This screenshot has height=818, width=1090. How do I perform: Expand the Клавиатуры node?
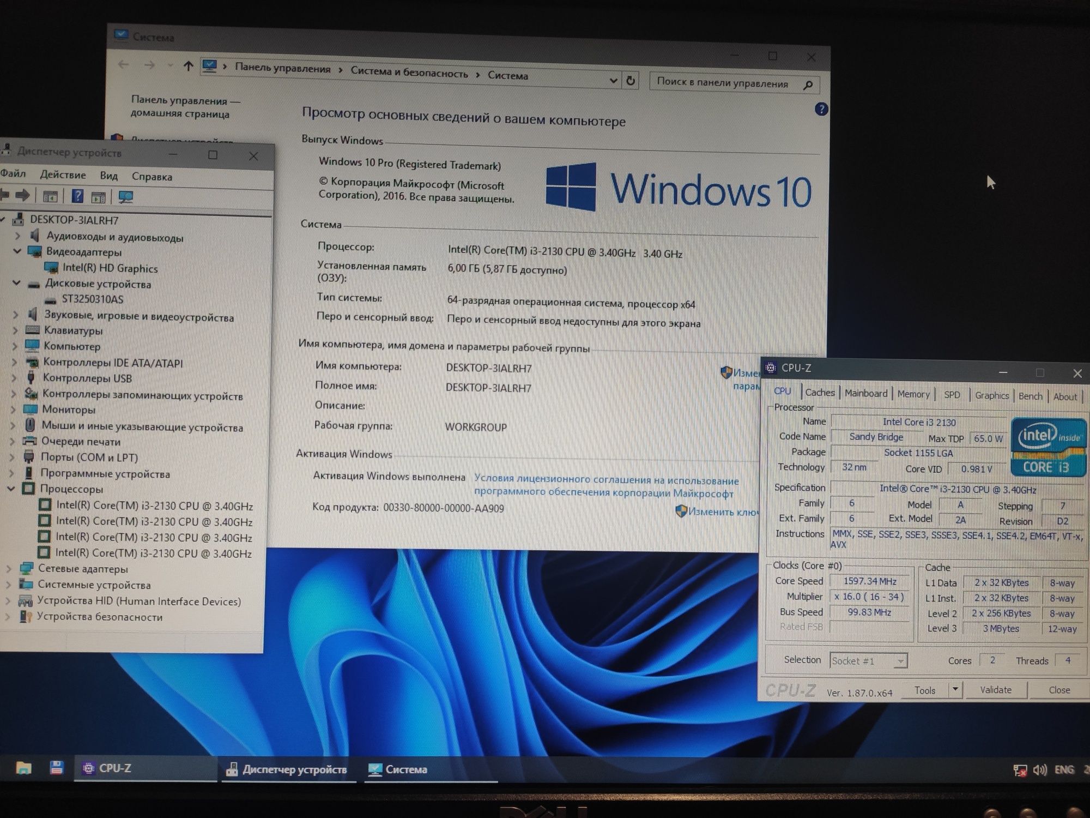(x=15, y=330)
